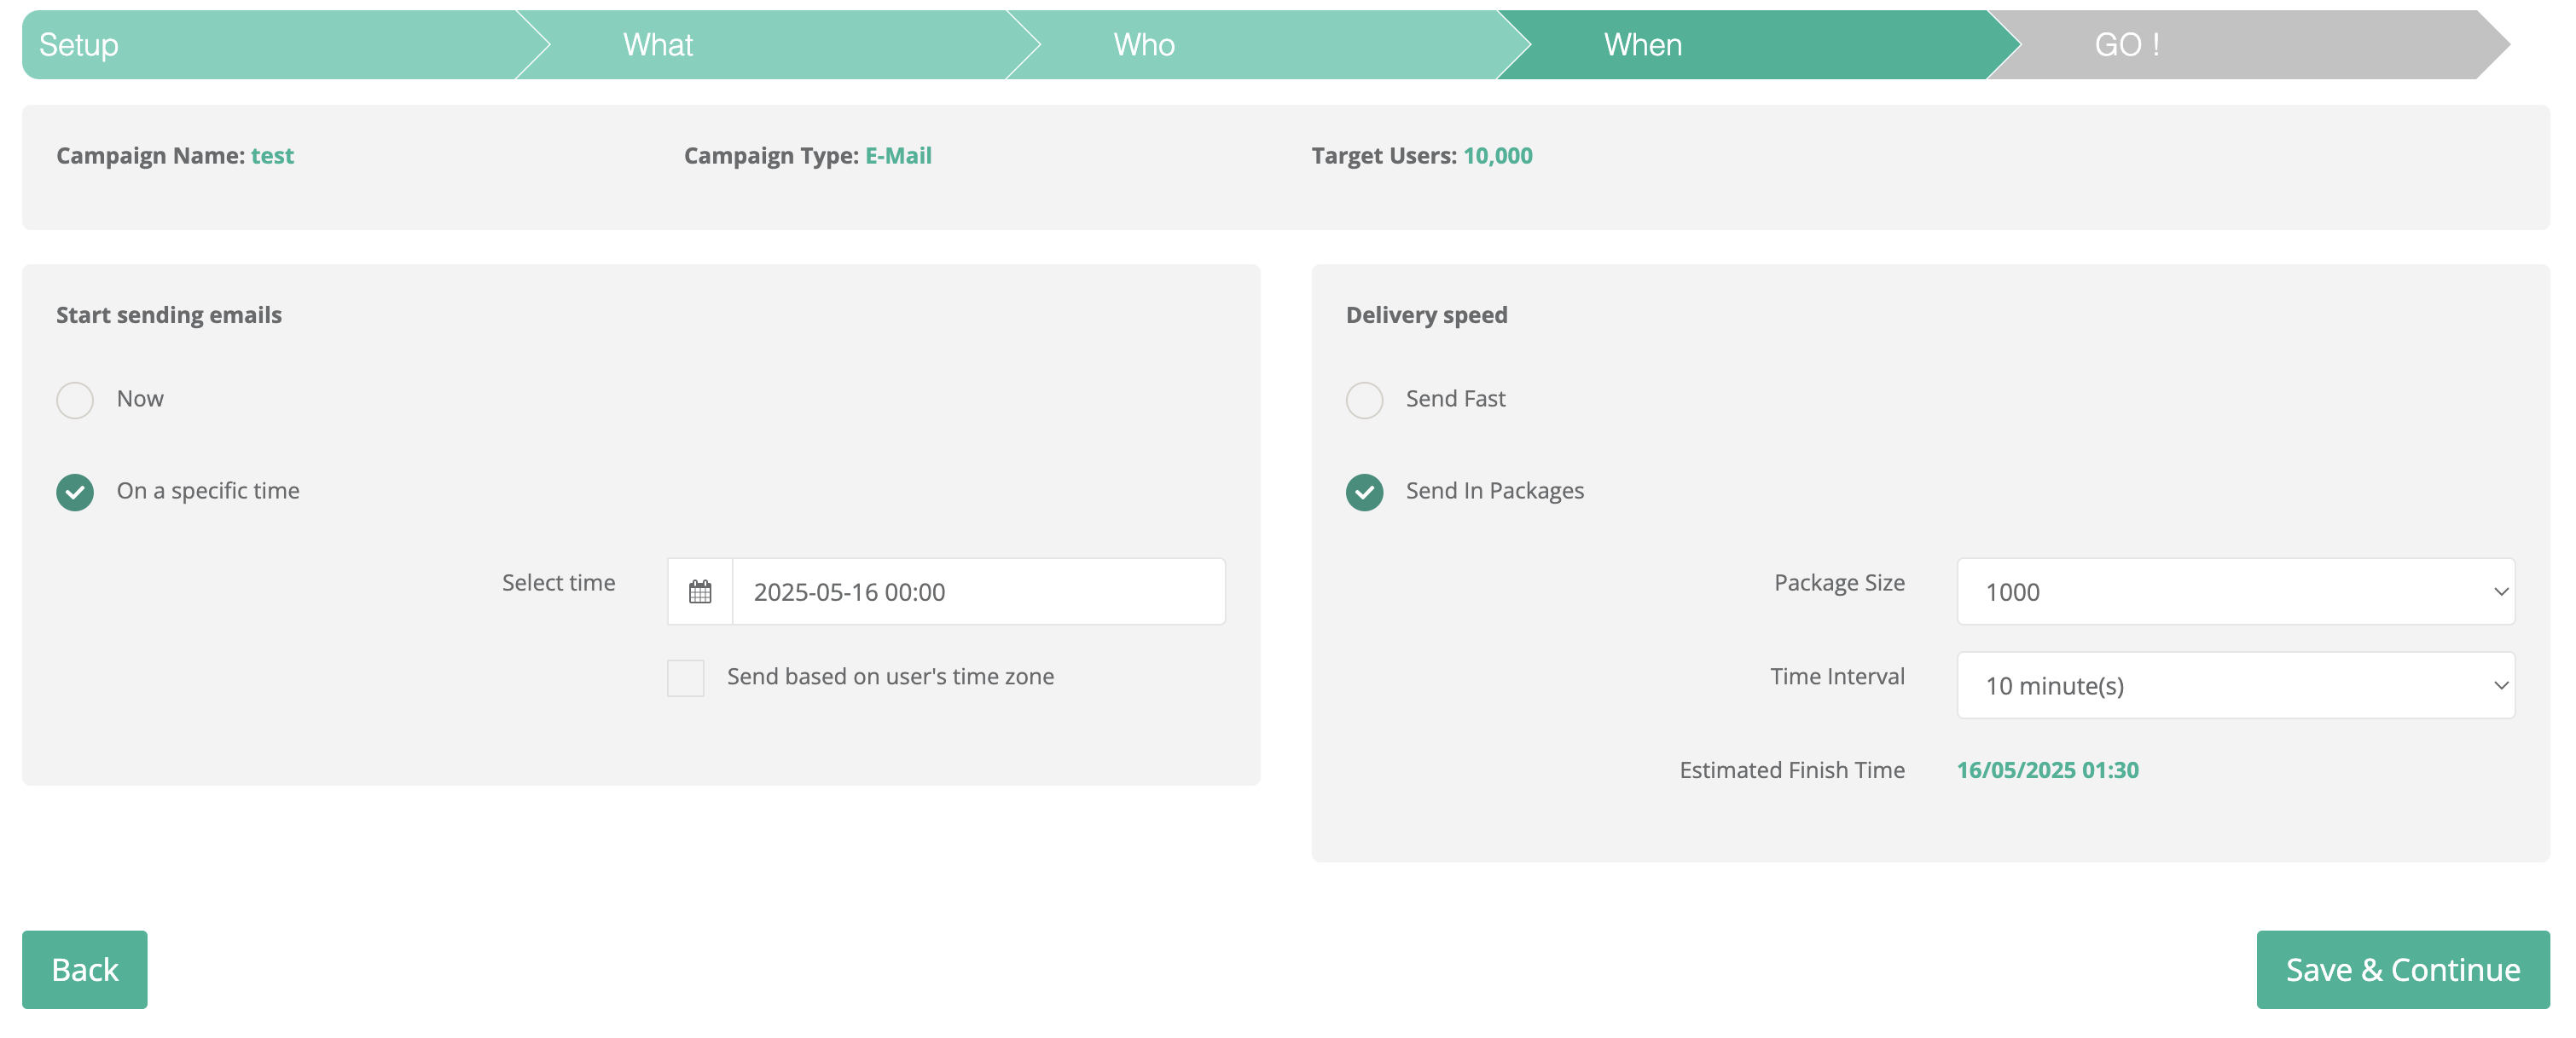Click the date-time input field
The width and height of the screenshot is (2576, 1038).
point(978,591)
